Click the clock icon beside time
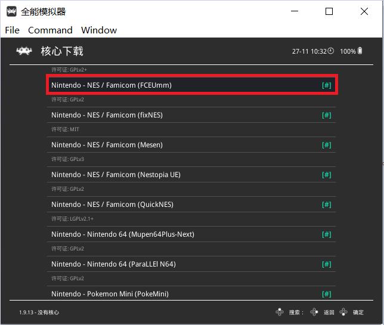 point(330,51)
